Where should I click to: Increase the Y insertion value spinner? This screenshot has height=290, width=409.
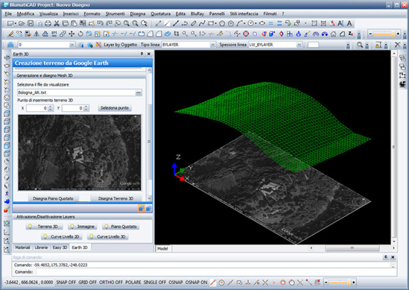point(86,107)
